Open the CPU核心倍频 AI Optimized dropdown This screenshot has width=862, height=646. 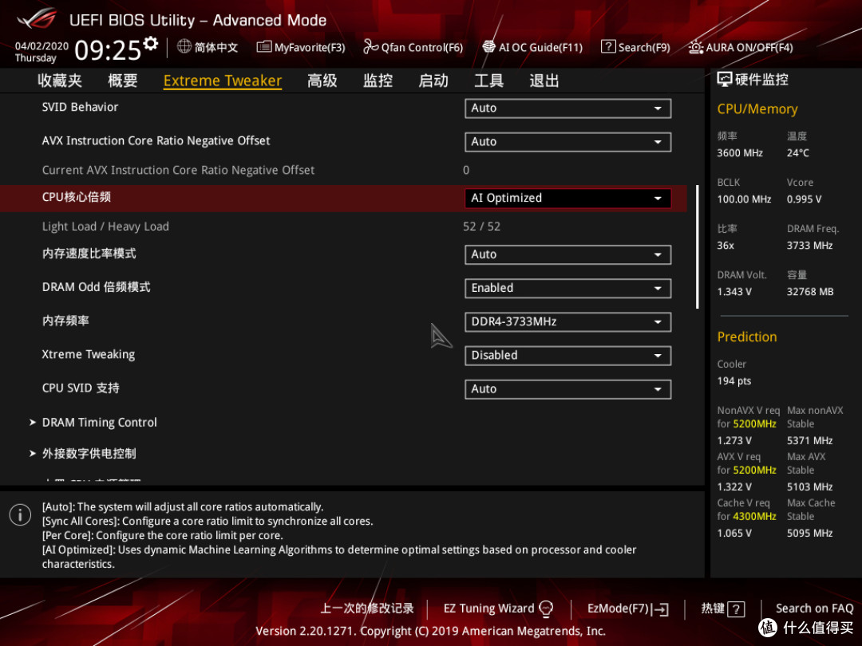click(567, 199)
